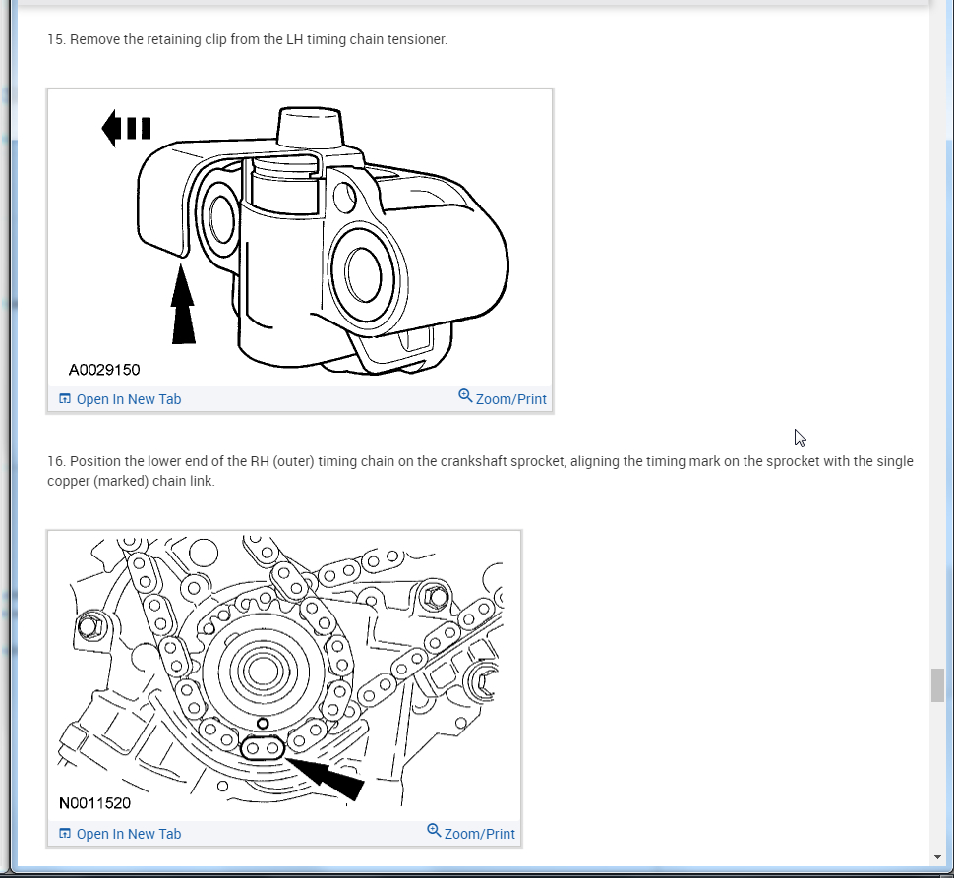Viewport: 954px width, 878px height.
Task: Click the step 15 retaining clip instruction text
Action: click(x=247, y=39)
